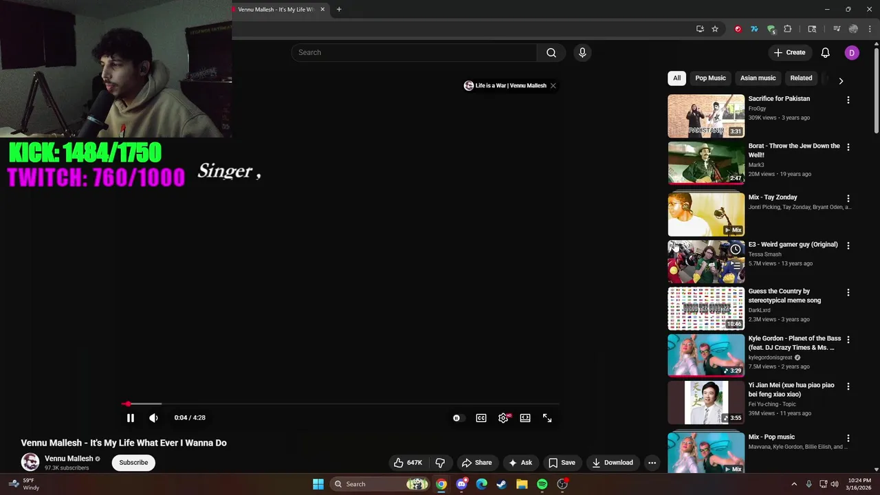Open options for Planet of the Bass
The height and width of the screenshot is (495, 880).
(848, 340)
